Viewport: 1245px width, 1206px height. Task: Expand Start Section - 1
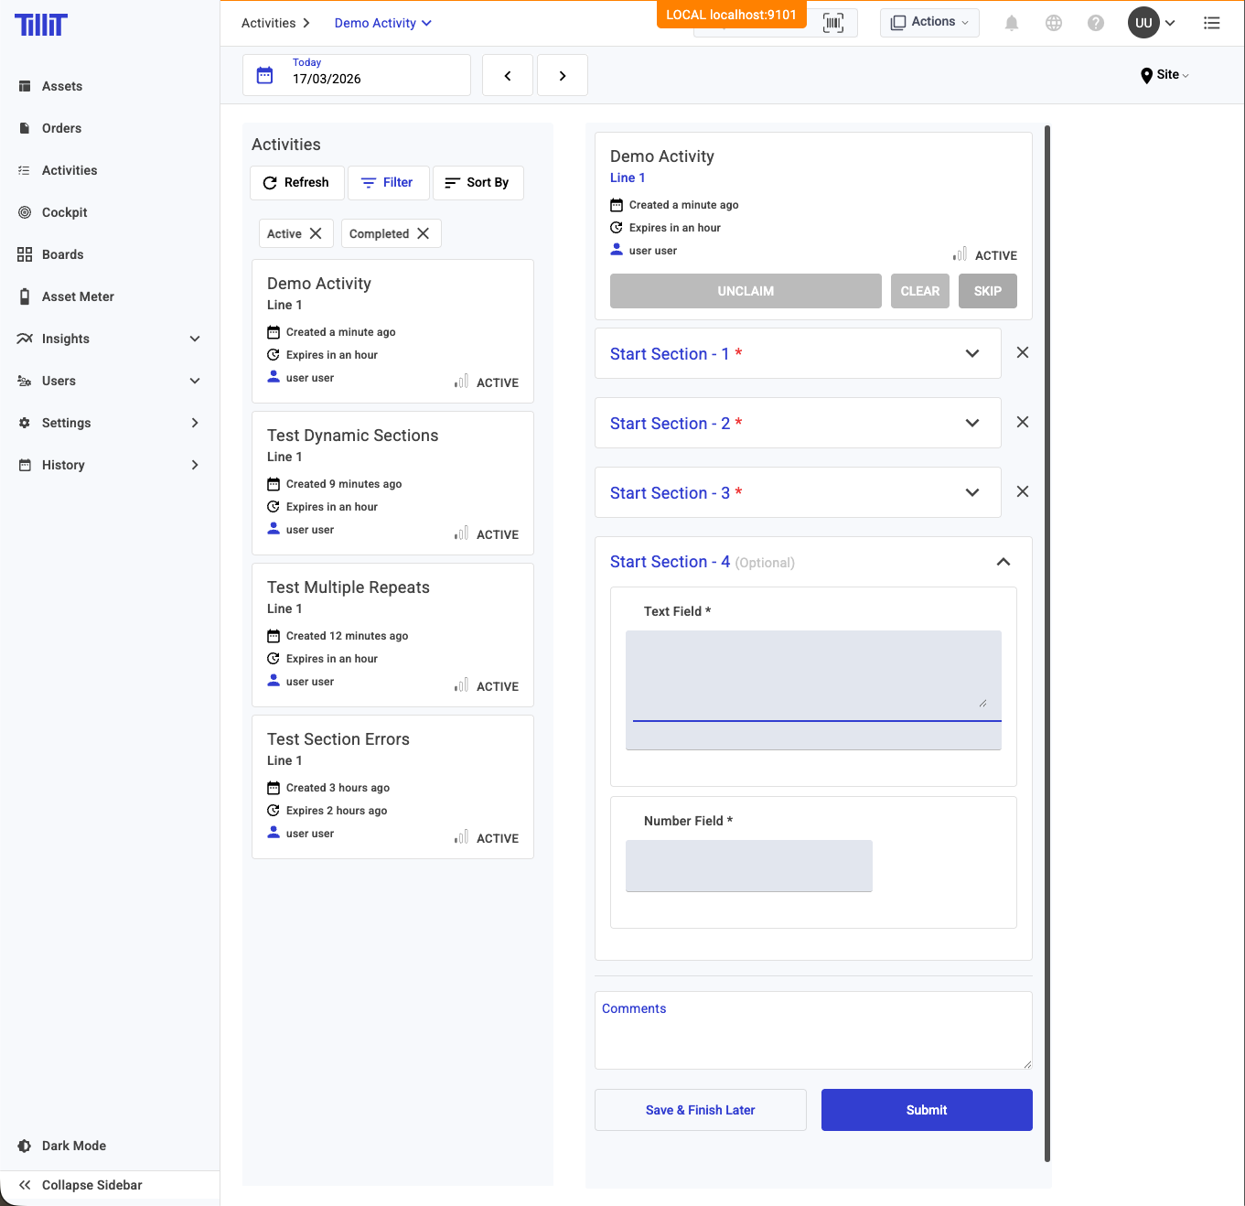click(971, 353)
